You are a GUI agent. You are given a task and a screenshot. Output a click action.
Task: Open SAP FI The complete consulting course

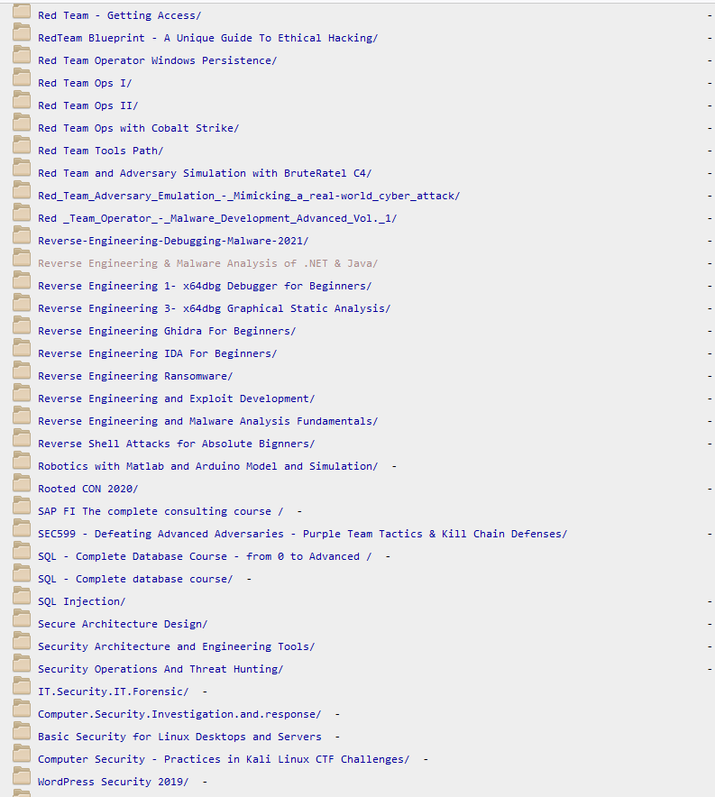coord(160,511)
